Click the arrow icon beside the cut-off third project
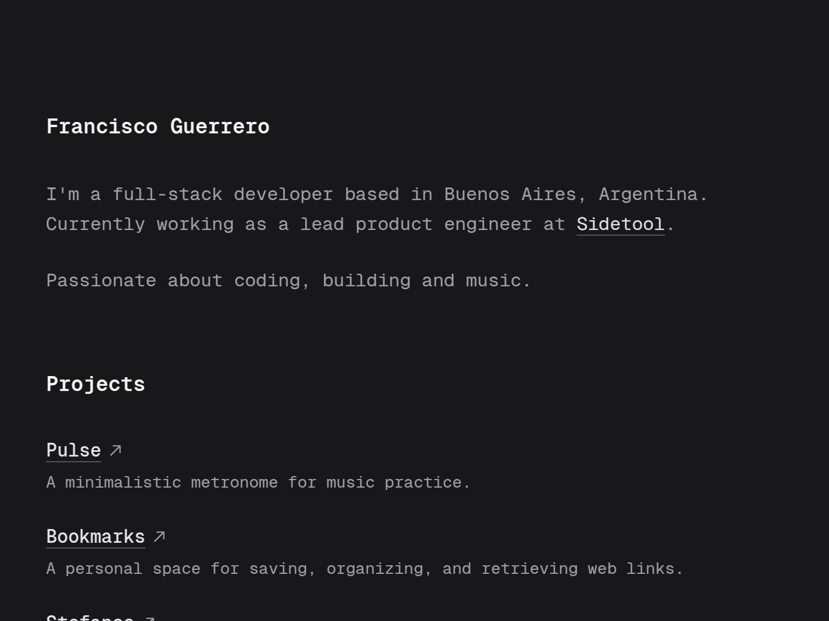 tap(149, 619)
